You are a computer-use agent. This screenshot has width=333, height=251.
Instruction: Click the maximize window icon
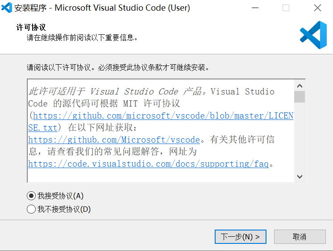coord(286,8)
